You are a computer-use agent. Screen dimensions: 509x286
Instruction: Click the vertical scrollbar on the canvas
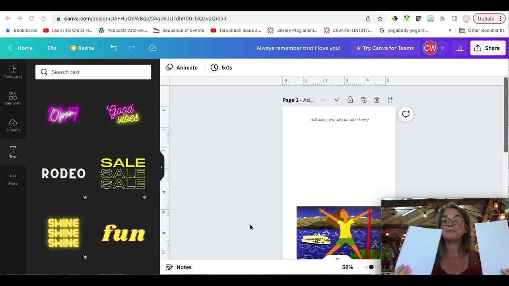506,114
